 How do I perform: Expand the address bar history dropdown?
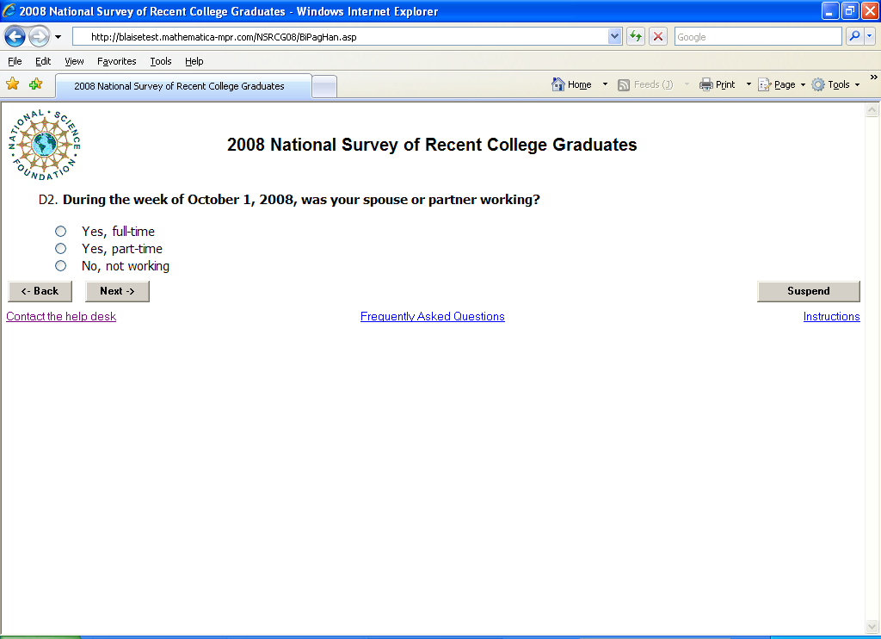coord(614,37)
